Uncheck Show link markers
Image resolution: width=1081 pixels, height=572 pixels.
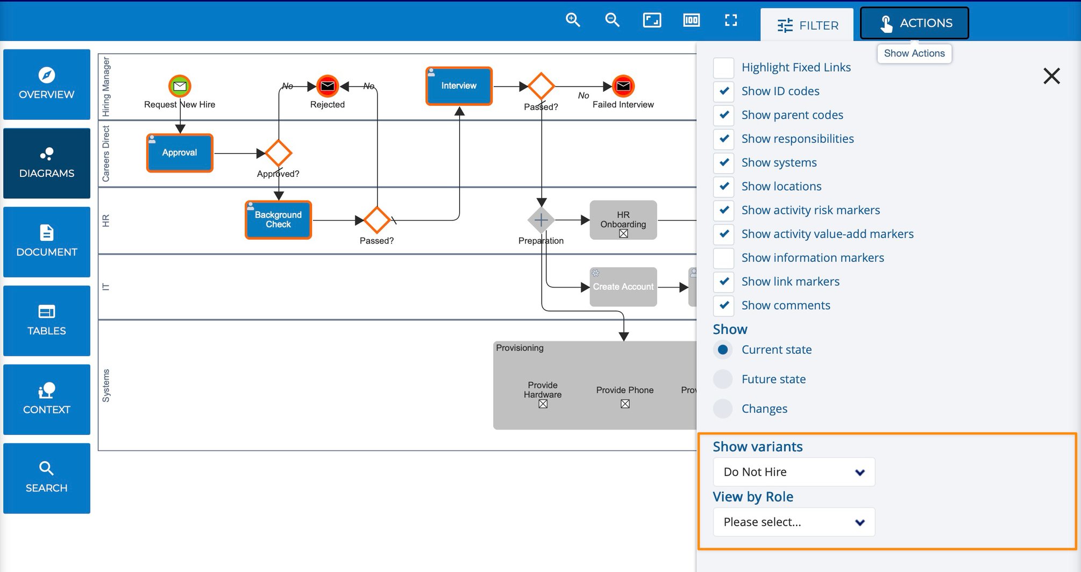pyautogui.click(x=723, y=282)
